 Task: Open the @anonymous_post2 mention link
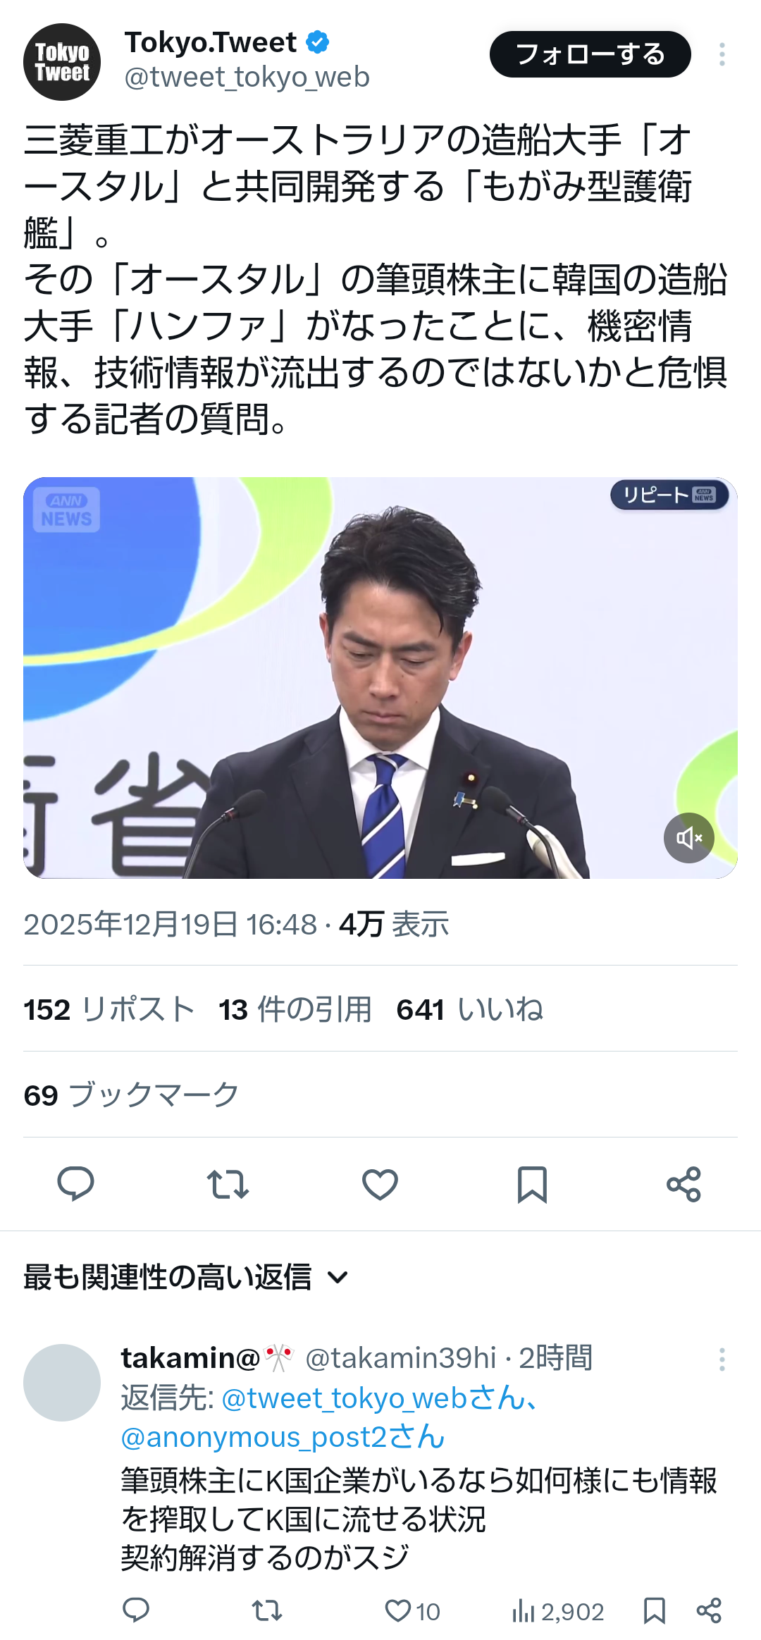(x=283, y=1437)
